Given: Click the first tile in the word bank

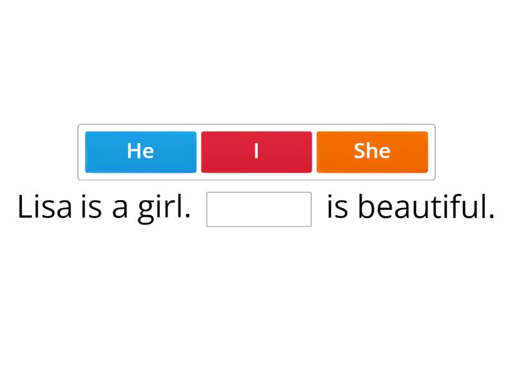Looking at the screenshot, I should [x=140, y=151].
